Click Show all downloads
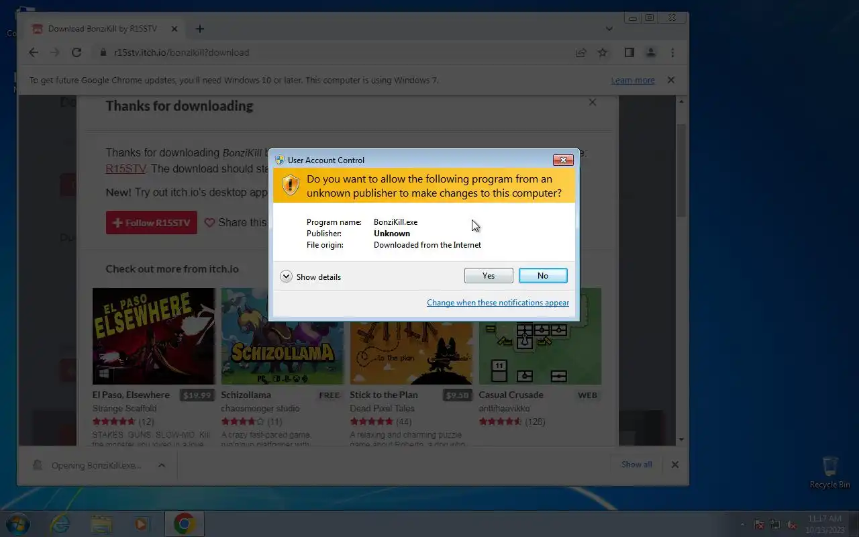Image resolution: width=859 pixels, height=537 pixels. (x=636, y=465)
